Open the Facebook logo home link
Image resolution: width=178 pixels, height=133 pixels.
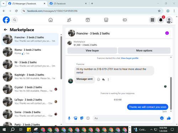coord(6,20)
